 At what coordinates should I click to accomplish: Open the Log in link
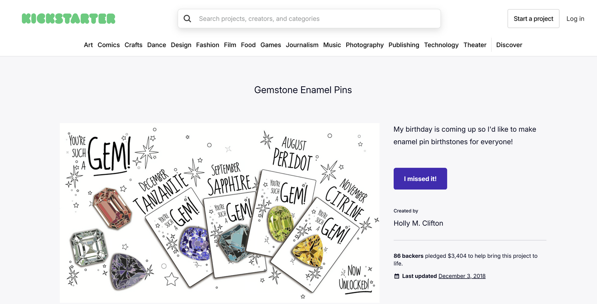click(x=575, y=19)
